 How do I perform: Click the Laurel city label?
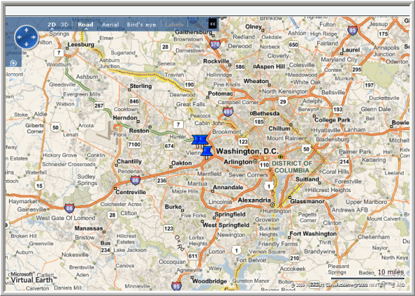[x=351, y=50]
